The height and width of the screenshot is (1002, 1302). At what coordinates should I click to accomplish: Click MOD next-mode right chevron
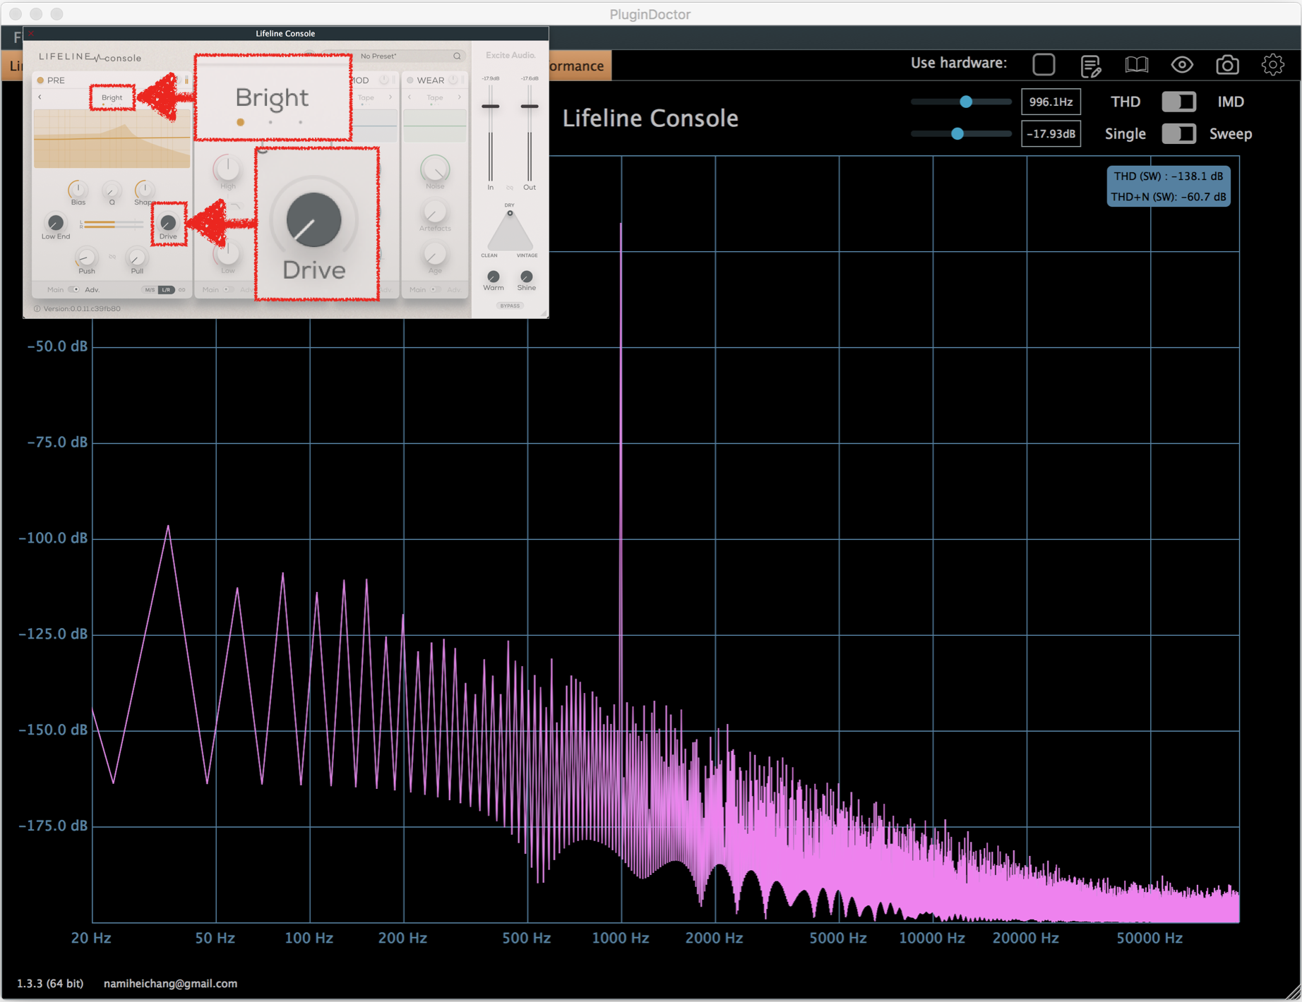[390, 97]
